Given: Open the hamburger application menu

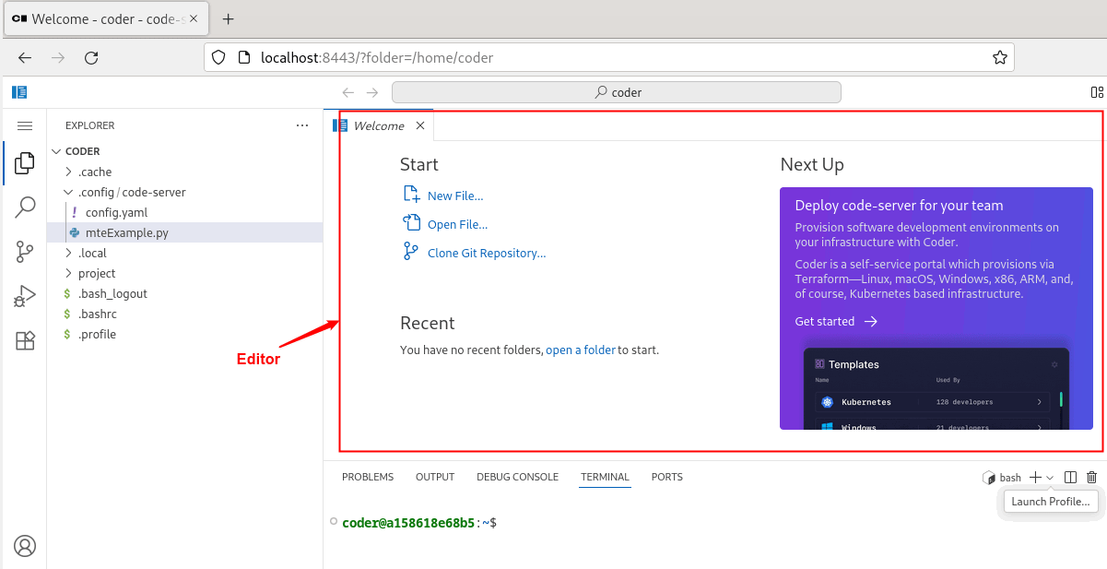Looking at the screenshot, I should 25,125.
